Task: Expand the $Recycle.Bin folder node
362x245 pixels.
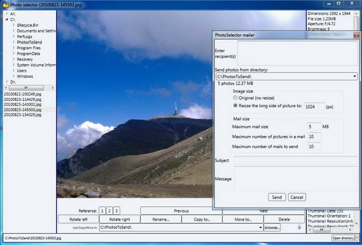Action: coord(13,25)
